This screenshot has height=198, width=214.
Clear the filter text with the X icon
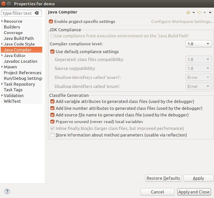pyautogui.click(x=37, y=13)
